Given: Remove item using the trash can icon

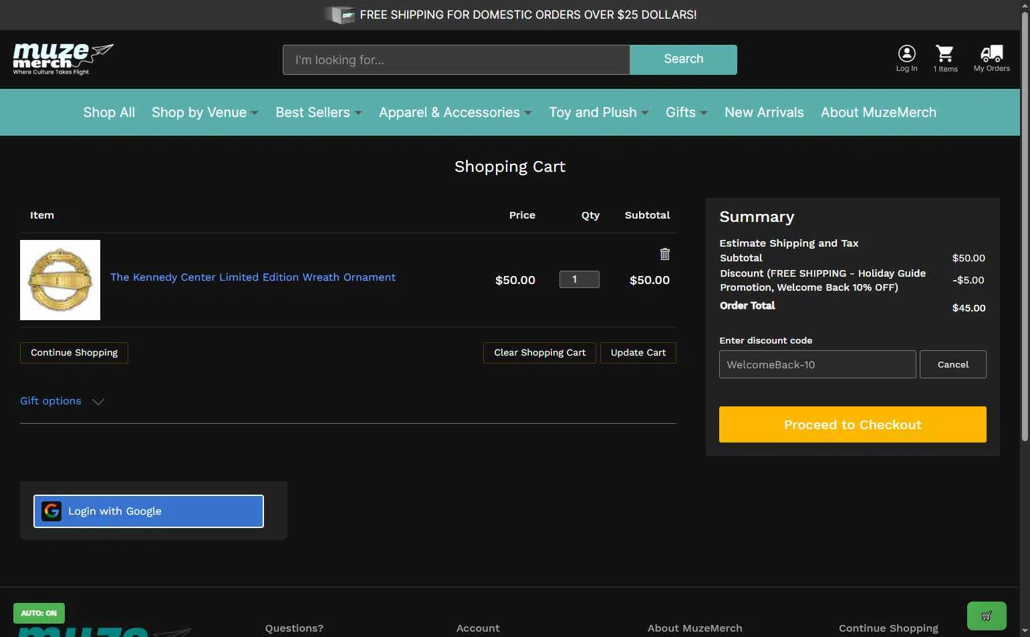Looking at the screenshot, I should pyautogui.click(x=664, y=254).
